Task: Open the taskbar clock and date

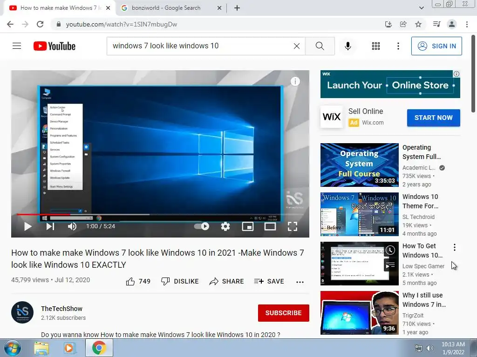Action: pyautogui.click(x=453, y=348)
